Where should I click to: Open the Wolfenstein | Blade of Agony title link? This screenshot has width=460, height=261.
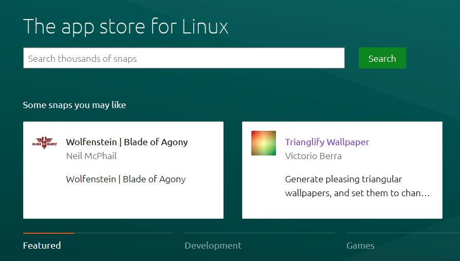pos(127,142)
